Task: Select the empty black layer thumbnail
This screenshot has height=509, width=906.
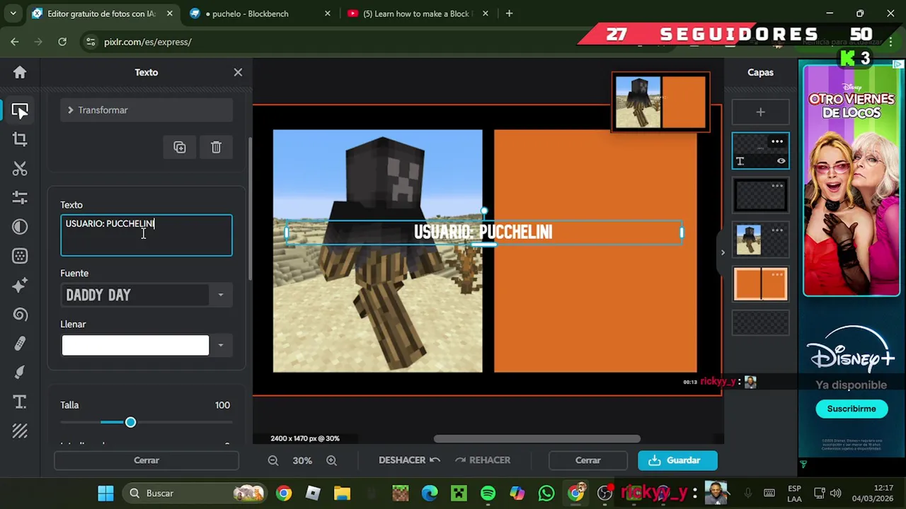Action: (760, 196)
